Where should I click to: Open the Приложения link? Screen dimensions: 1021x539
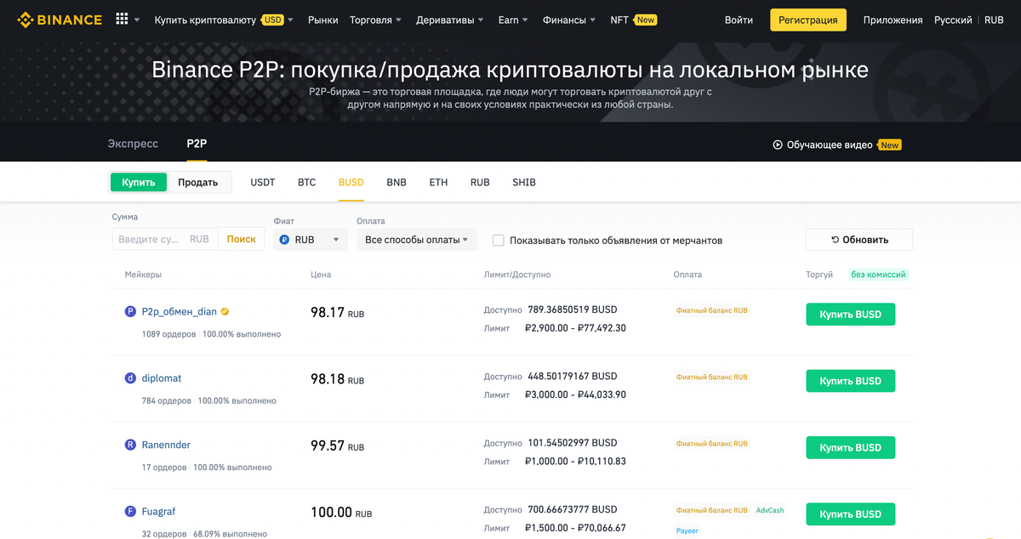[893, 20]
